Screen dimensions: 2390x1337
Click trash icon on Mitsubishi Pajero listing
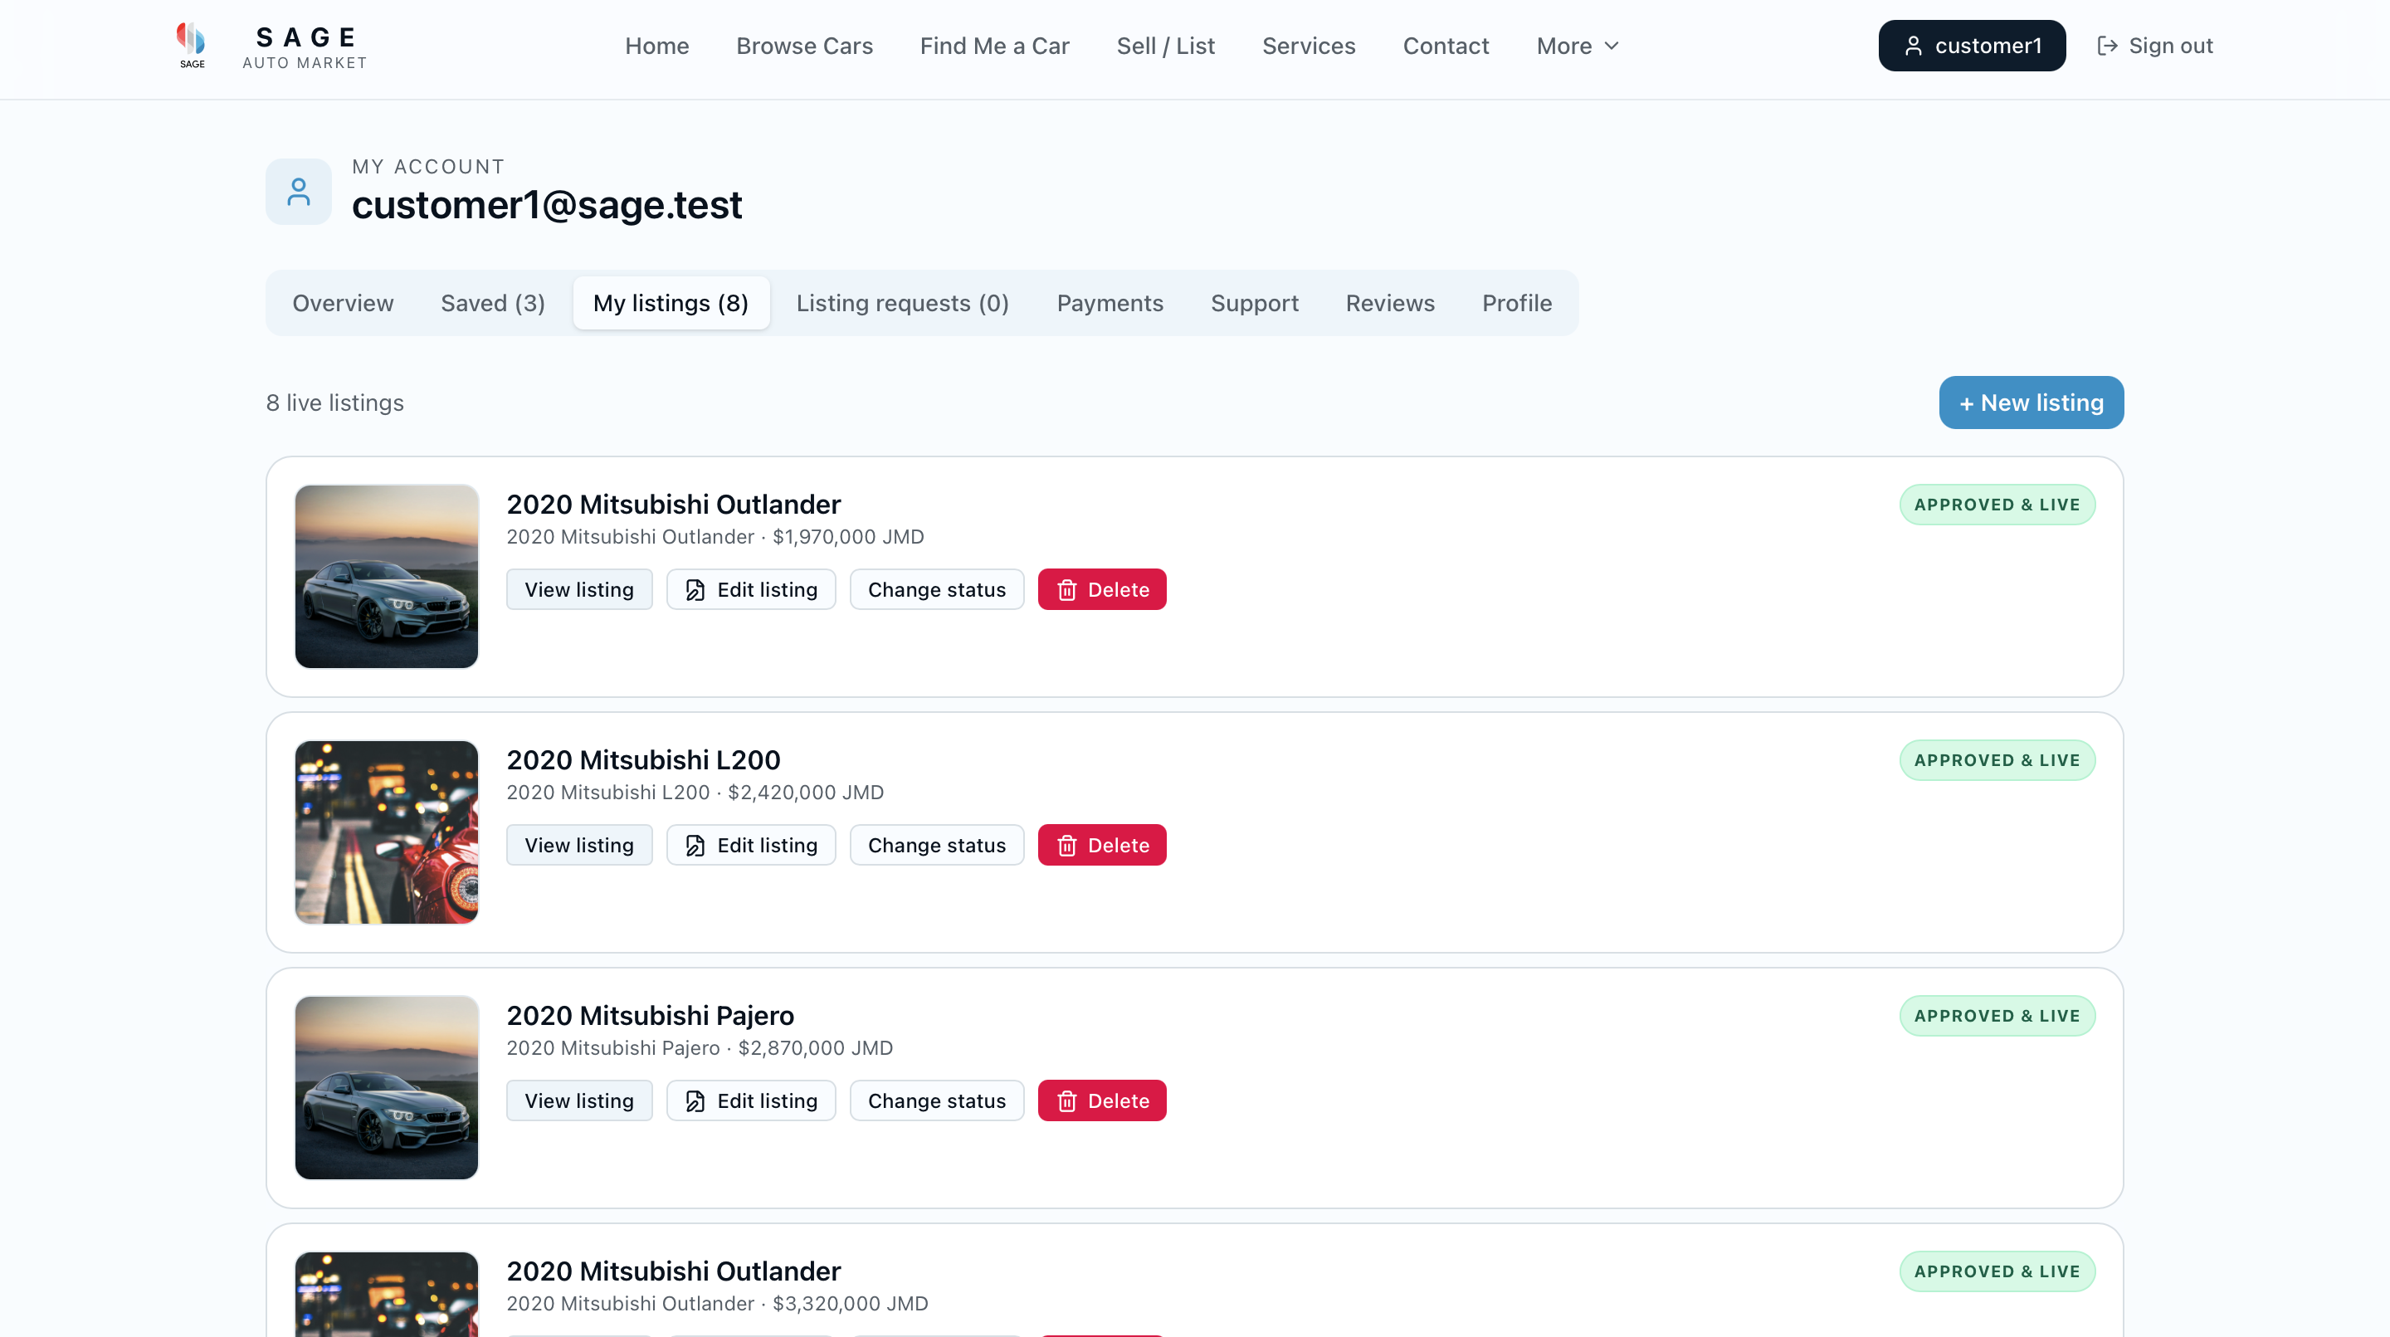(x=1067, y=1101)
